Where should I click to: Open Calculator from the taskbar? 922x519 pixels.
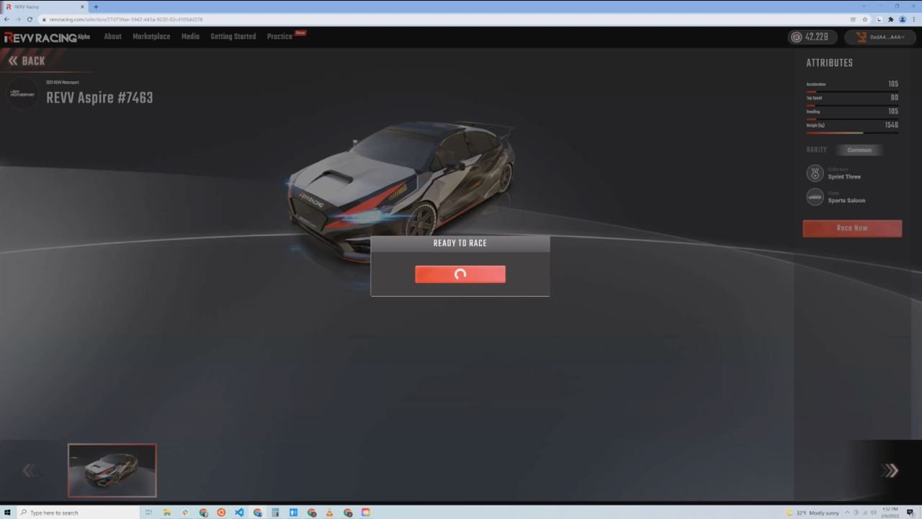pyautogui.click(x=275, y=513)
